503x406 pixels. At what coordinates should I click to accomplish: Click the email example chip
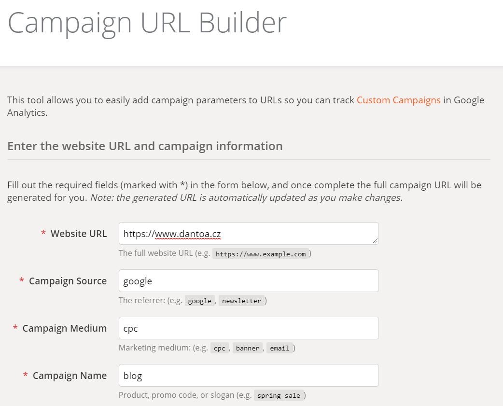[279, 348]
